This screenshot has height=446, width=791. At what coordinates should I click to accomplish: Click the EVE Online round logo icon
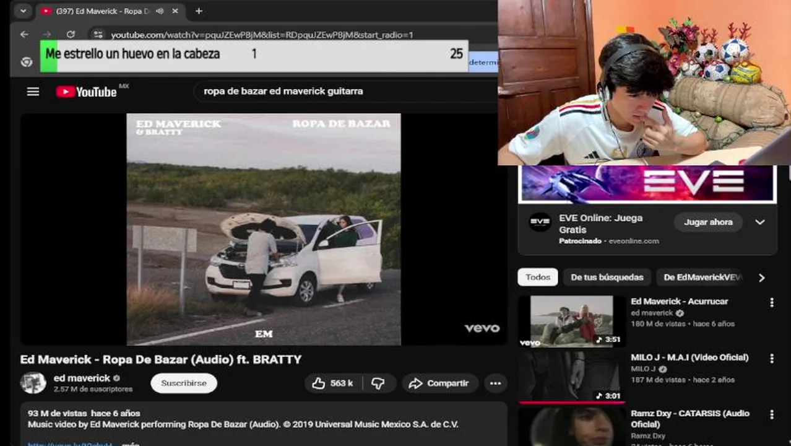540,222
